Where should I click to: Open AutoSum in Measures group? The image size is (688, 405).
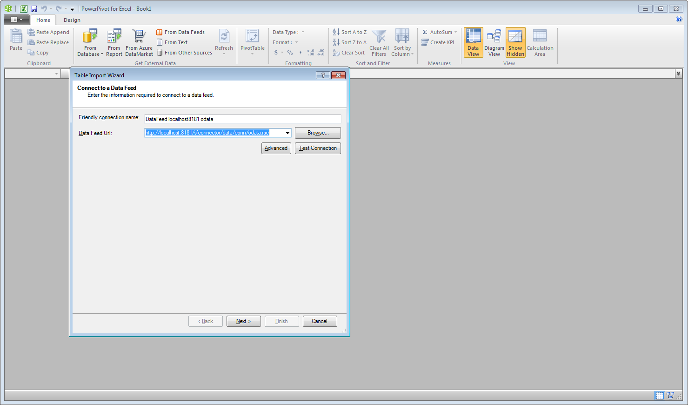tap(438, 32)
